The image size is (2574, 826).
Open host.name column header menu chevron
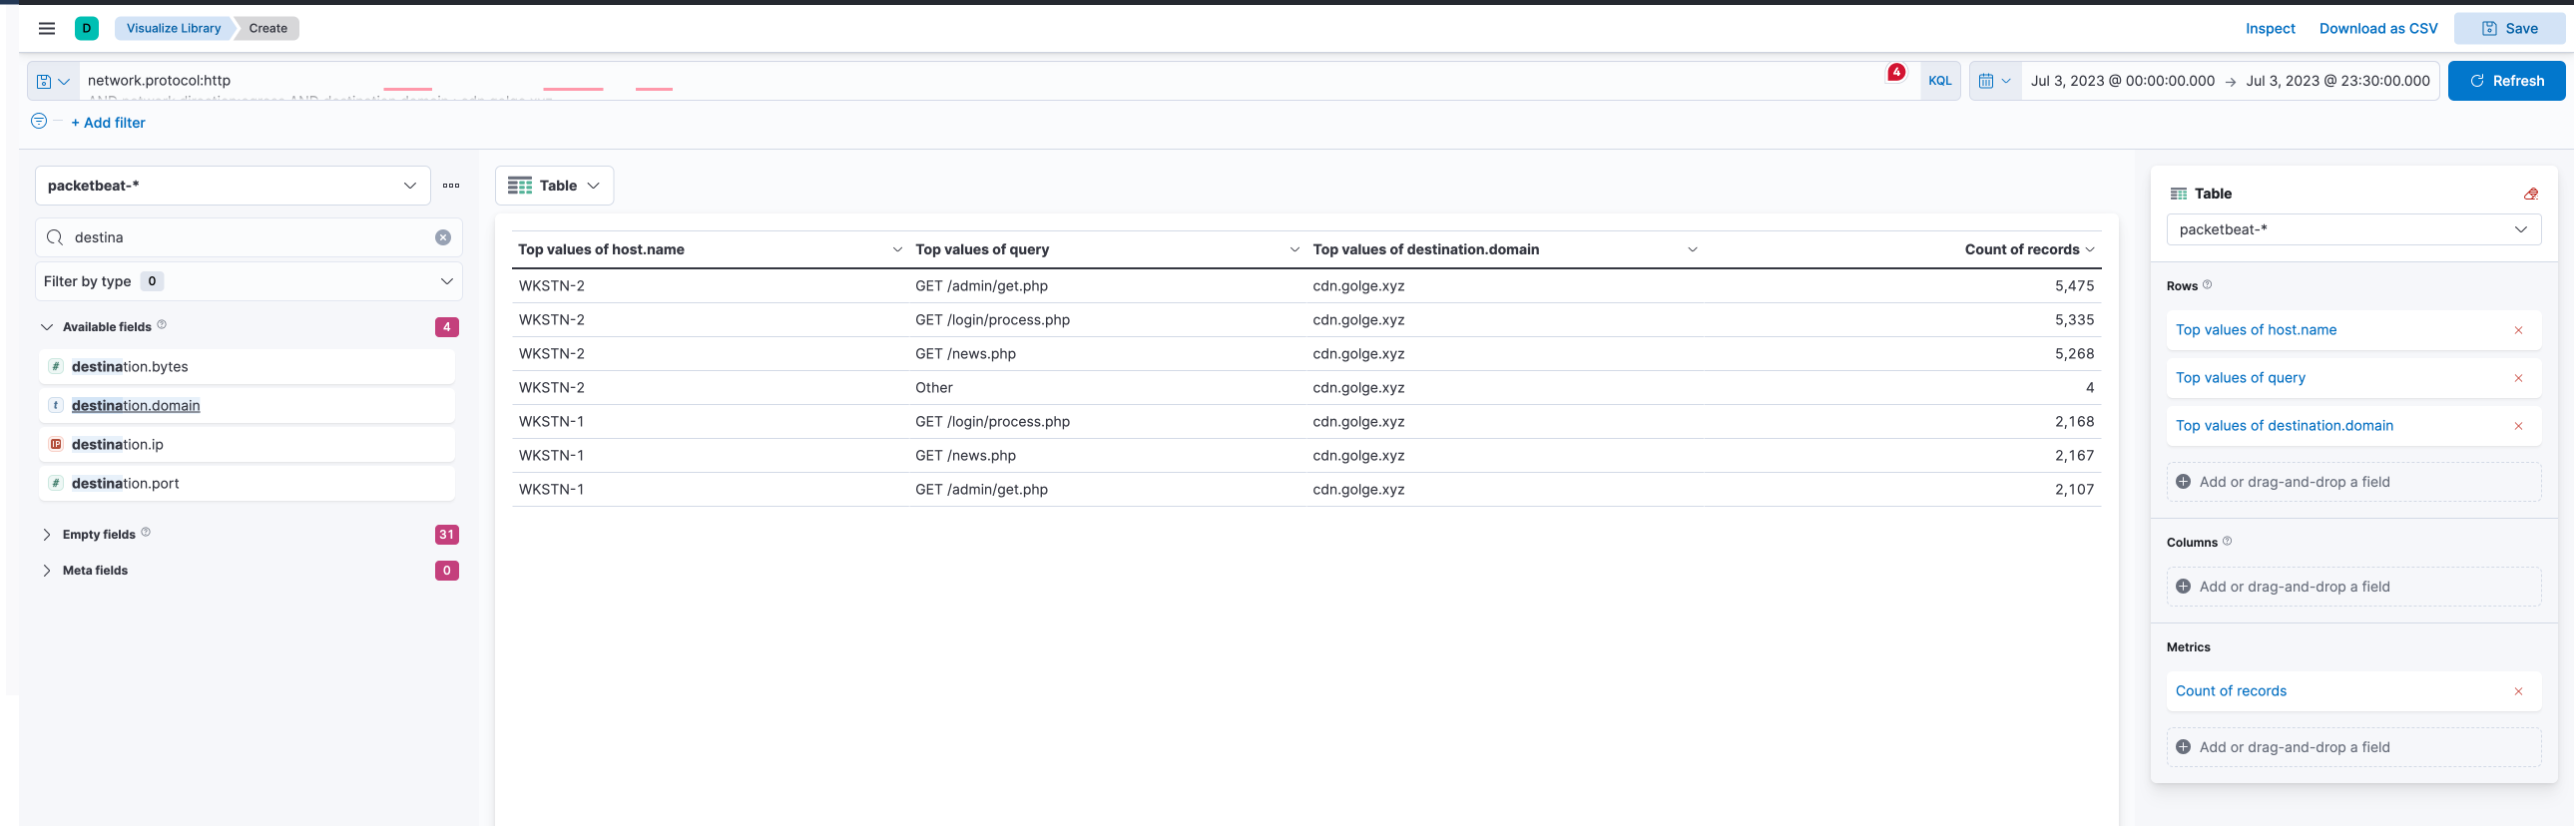coord(897,249)
